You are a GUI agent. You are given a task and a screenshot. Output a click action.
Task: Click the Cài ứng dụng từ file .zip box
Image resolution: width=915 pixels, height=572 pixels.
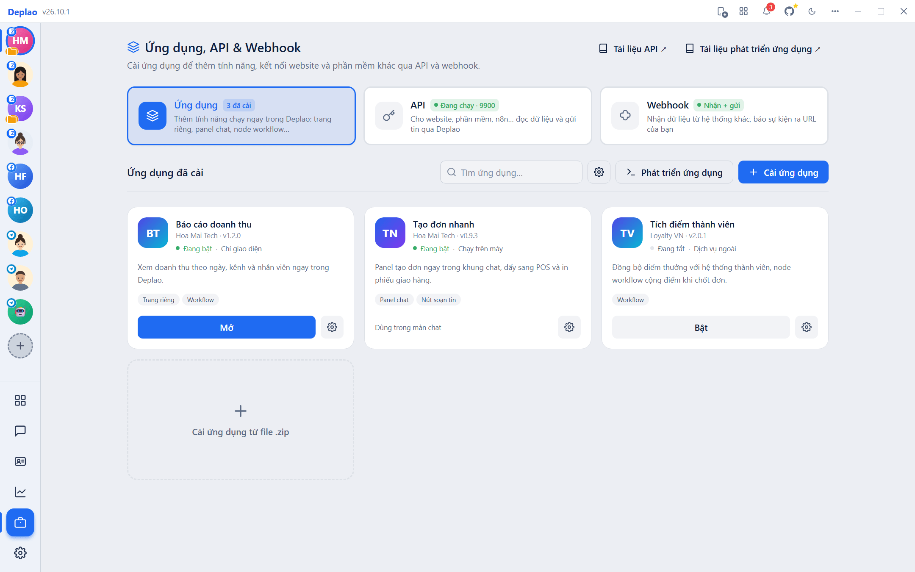[241, 420]
